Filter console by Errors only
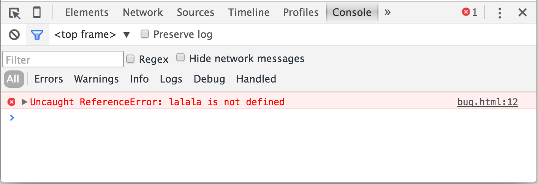Screen dimensions: 538x184 pyautogui.click(x=49, y=79)
